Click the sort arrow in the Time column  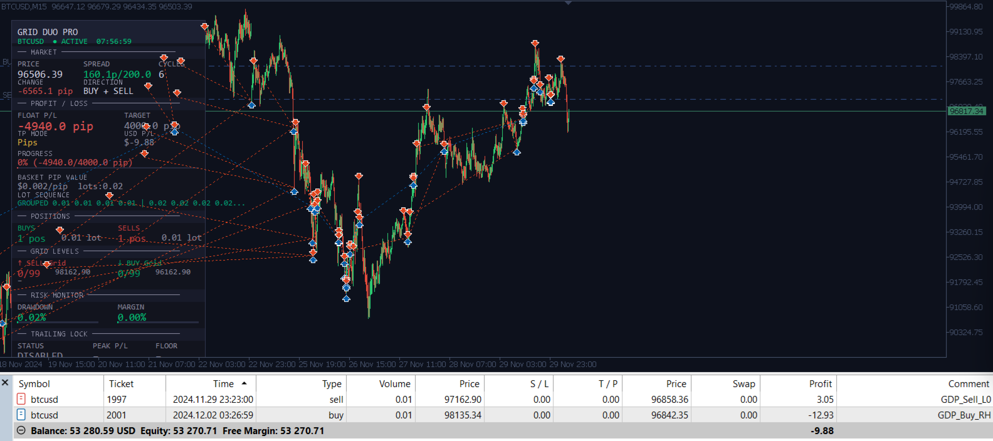(x=244, y=383)
